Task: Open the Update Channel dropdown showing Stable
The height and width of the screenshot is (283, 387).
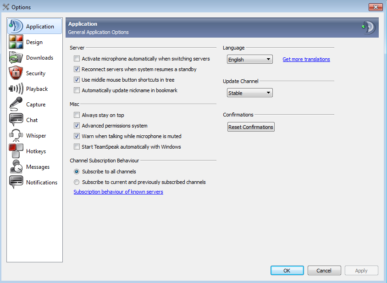Action: point(250,93)
